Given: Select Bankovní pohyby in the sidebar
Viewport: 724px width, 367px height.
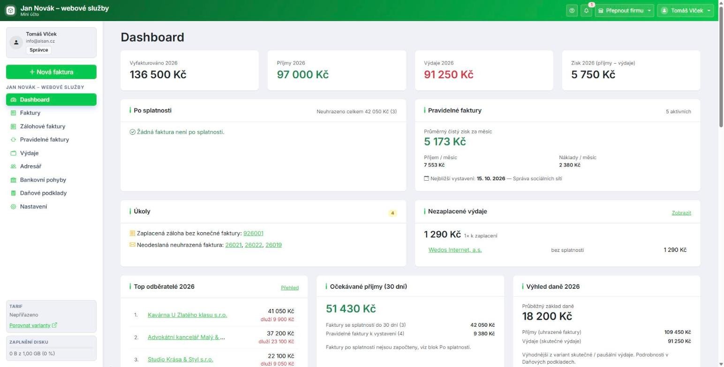Looking at the screenshot, I should pos(51,180).
